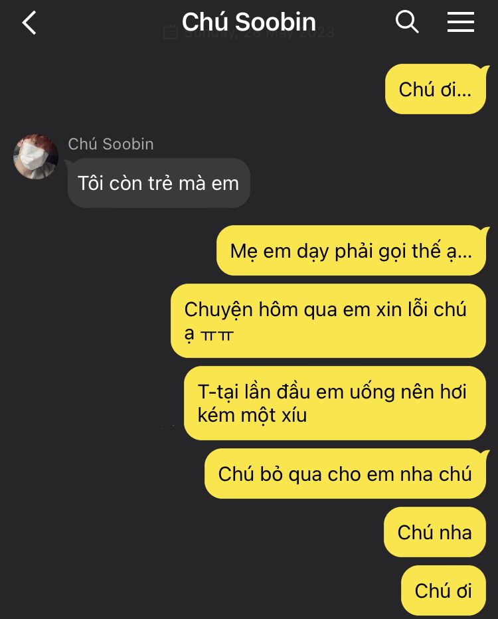Tap the first 'Chú ơi...' yellow bubble

click(436, 89)
